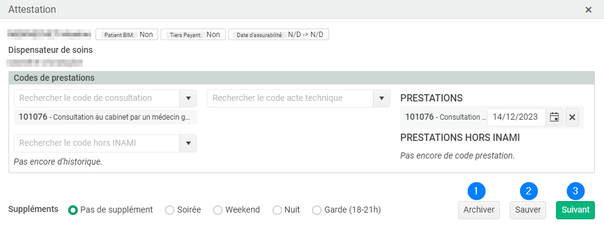This screenshot has width=604, height=229.
Task: Click the Archiver button
Action: [479, 210]
